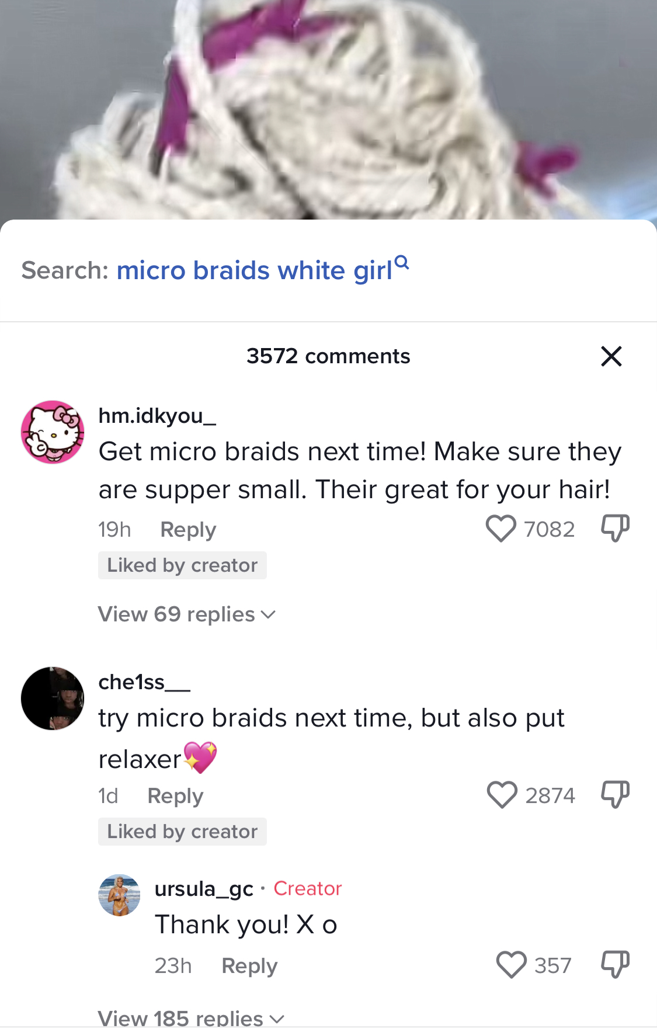657x1029 pixels.
Task: Reply to hm.idkyou_'s comment
Action: [x=188, y=530]
